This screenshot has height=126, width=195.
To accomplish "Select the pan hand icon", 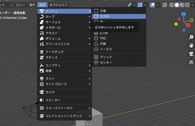I will pos(191,46).
